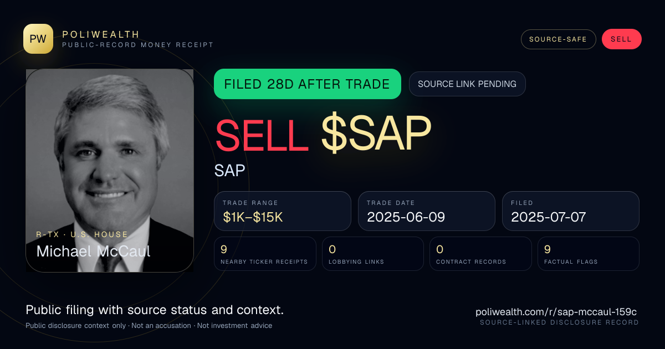Open the 9 NEARBY TICKER RECEIPTS tile
665x349 pixels.
(x=265, y=254)
